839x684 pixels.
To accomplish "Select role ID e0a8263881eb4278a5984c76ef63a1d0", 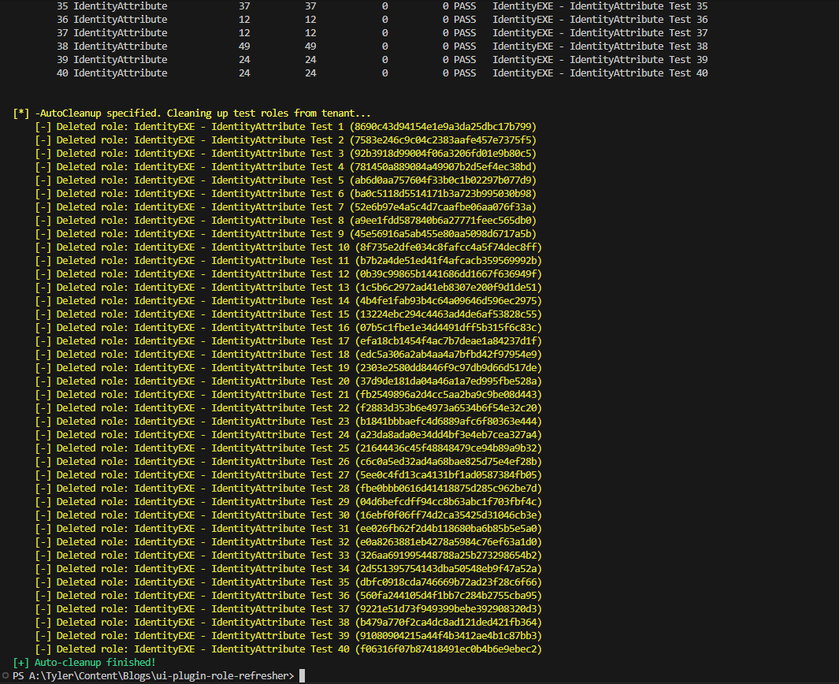I will [x=448, y=541].
